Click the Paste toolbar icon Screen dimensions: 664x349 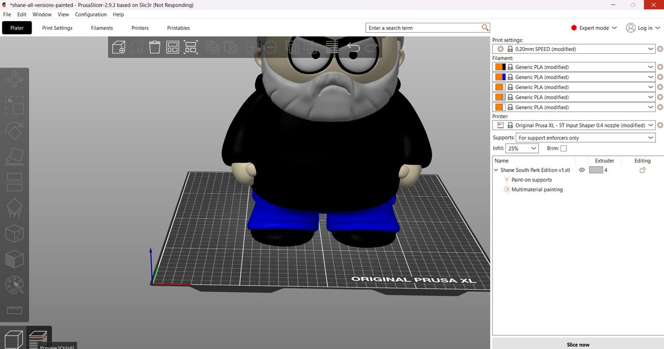pos(231,48)
